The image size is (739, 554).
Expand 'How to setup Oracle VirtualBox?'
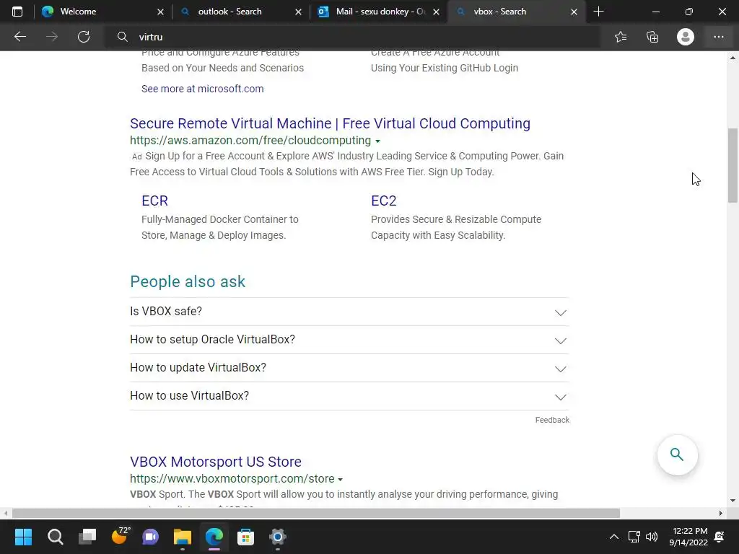click(349, 340)
